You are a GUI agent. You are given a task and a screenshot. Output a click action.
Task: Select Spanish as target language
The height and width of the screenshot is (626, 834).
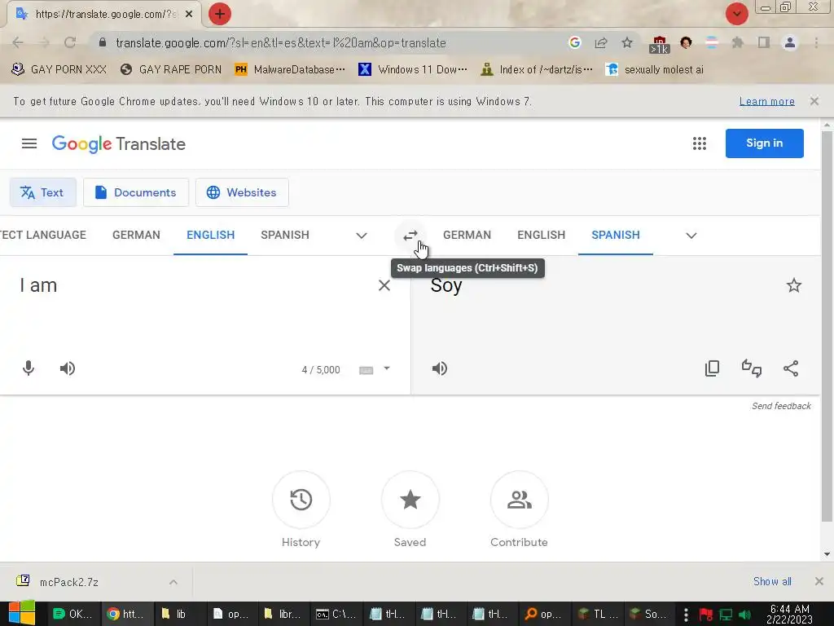[616, 235]
